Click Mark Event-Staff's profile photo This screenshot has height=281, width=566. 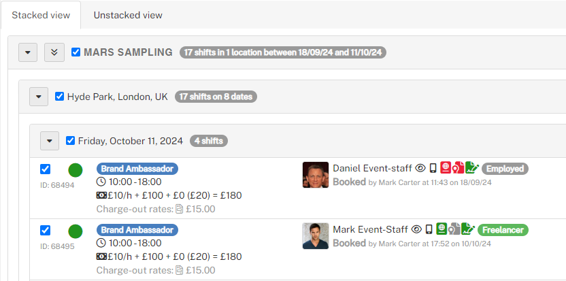point(316,236)
